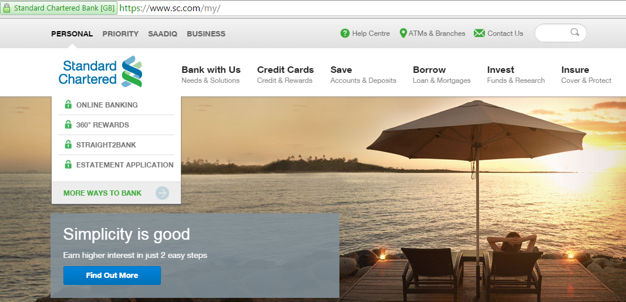Open the Bank with Us menu
The width and height of the screenshot is (626, 302).
211,75
